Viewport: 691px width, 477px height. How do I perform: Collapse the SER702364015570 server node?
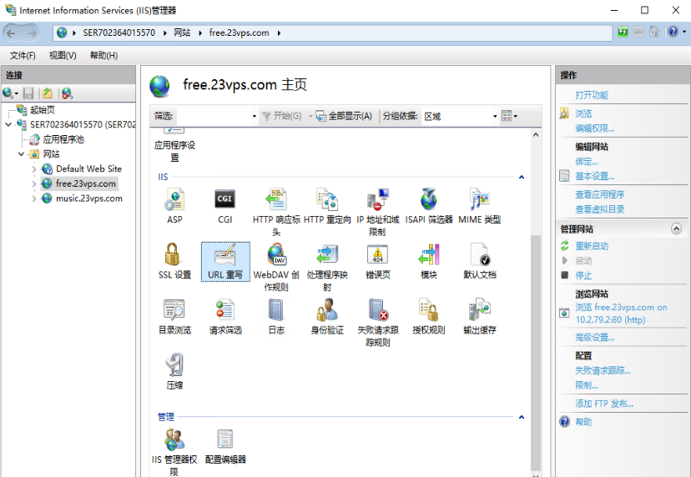point(8,124)
